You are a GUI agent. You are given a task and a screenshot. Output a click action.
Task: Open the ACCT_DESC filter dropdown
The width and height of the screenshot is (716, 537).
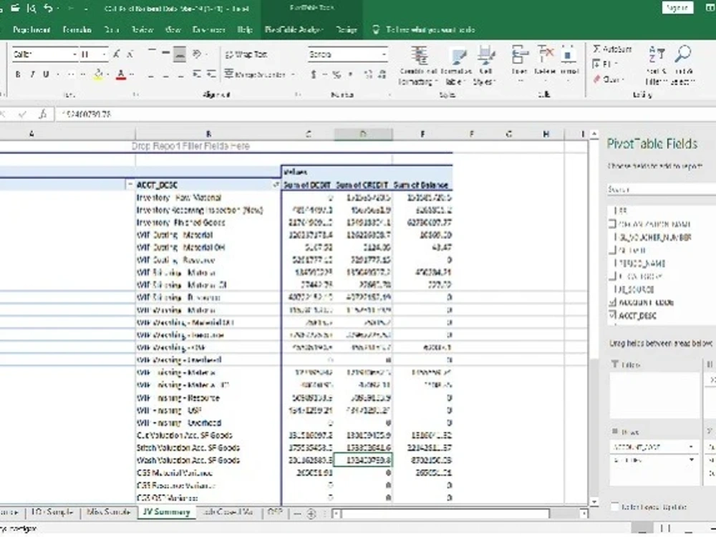point(276,185)
